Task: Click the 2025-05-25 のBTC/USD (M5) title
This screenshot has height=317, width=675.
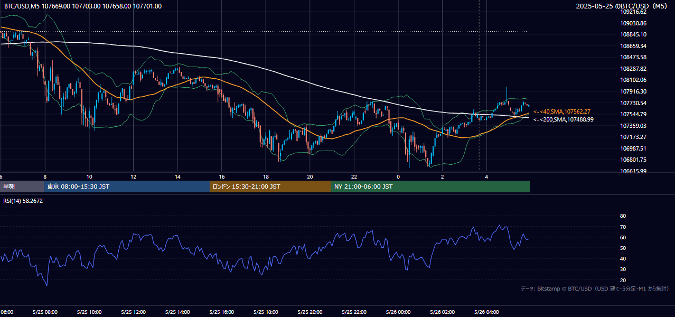Action: tap(622, 6)
